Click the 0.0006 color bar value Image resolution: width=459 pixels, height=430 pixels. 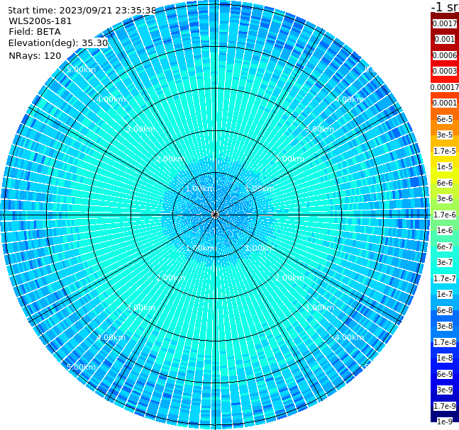coord(445,55)
